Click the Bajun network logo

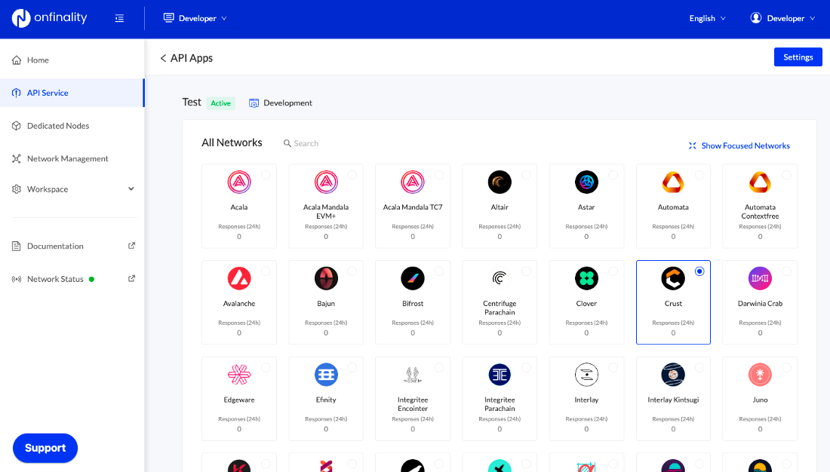326,278
